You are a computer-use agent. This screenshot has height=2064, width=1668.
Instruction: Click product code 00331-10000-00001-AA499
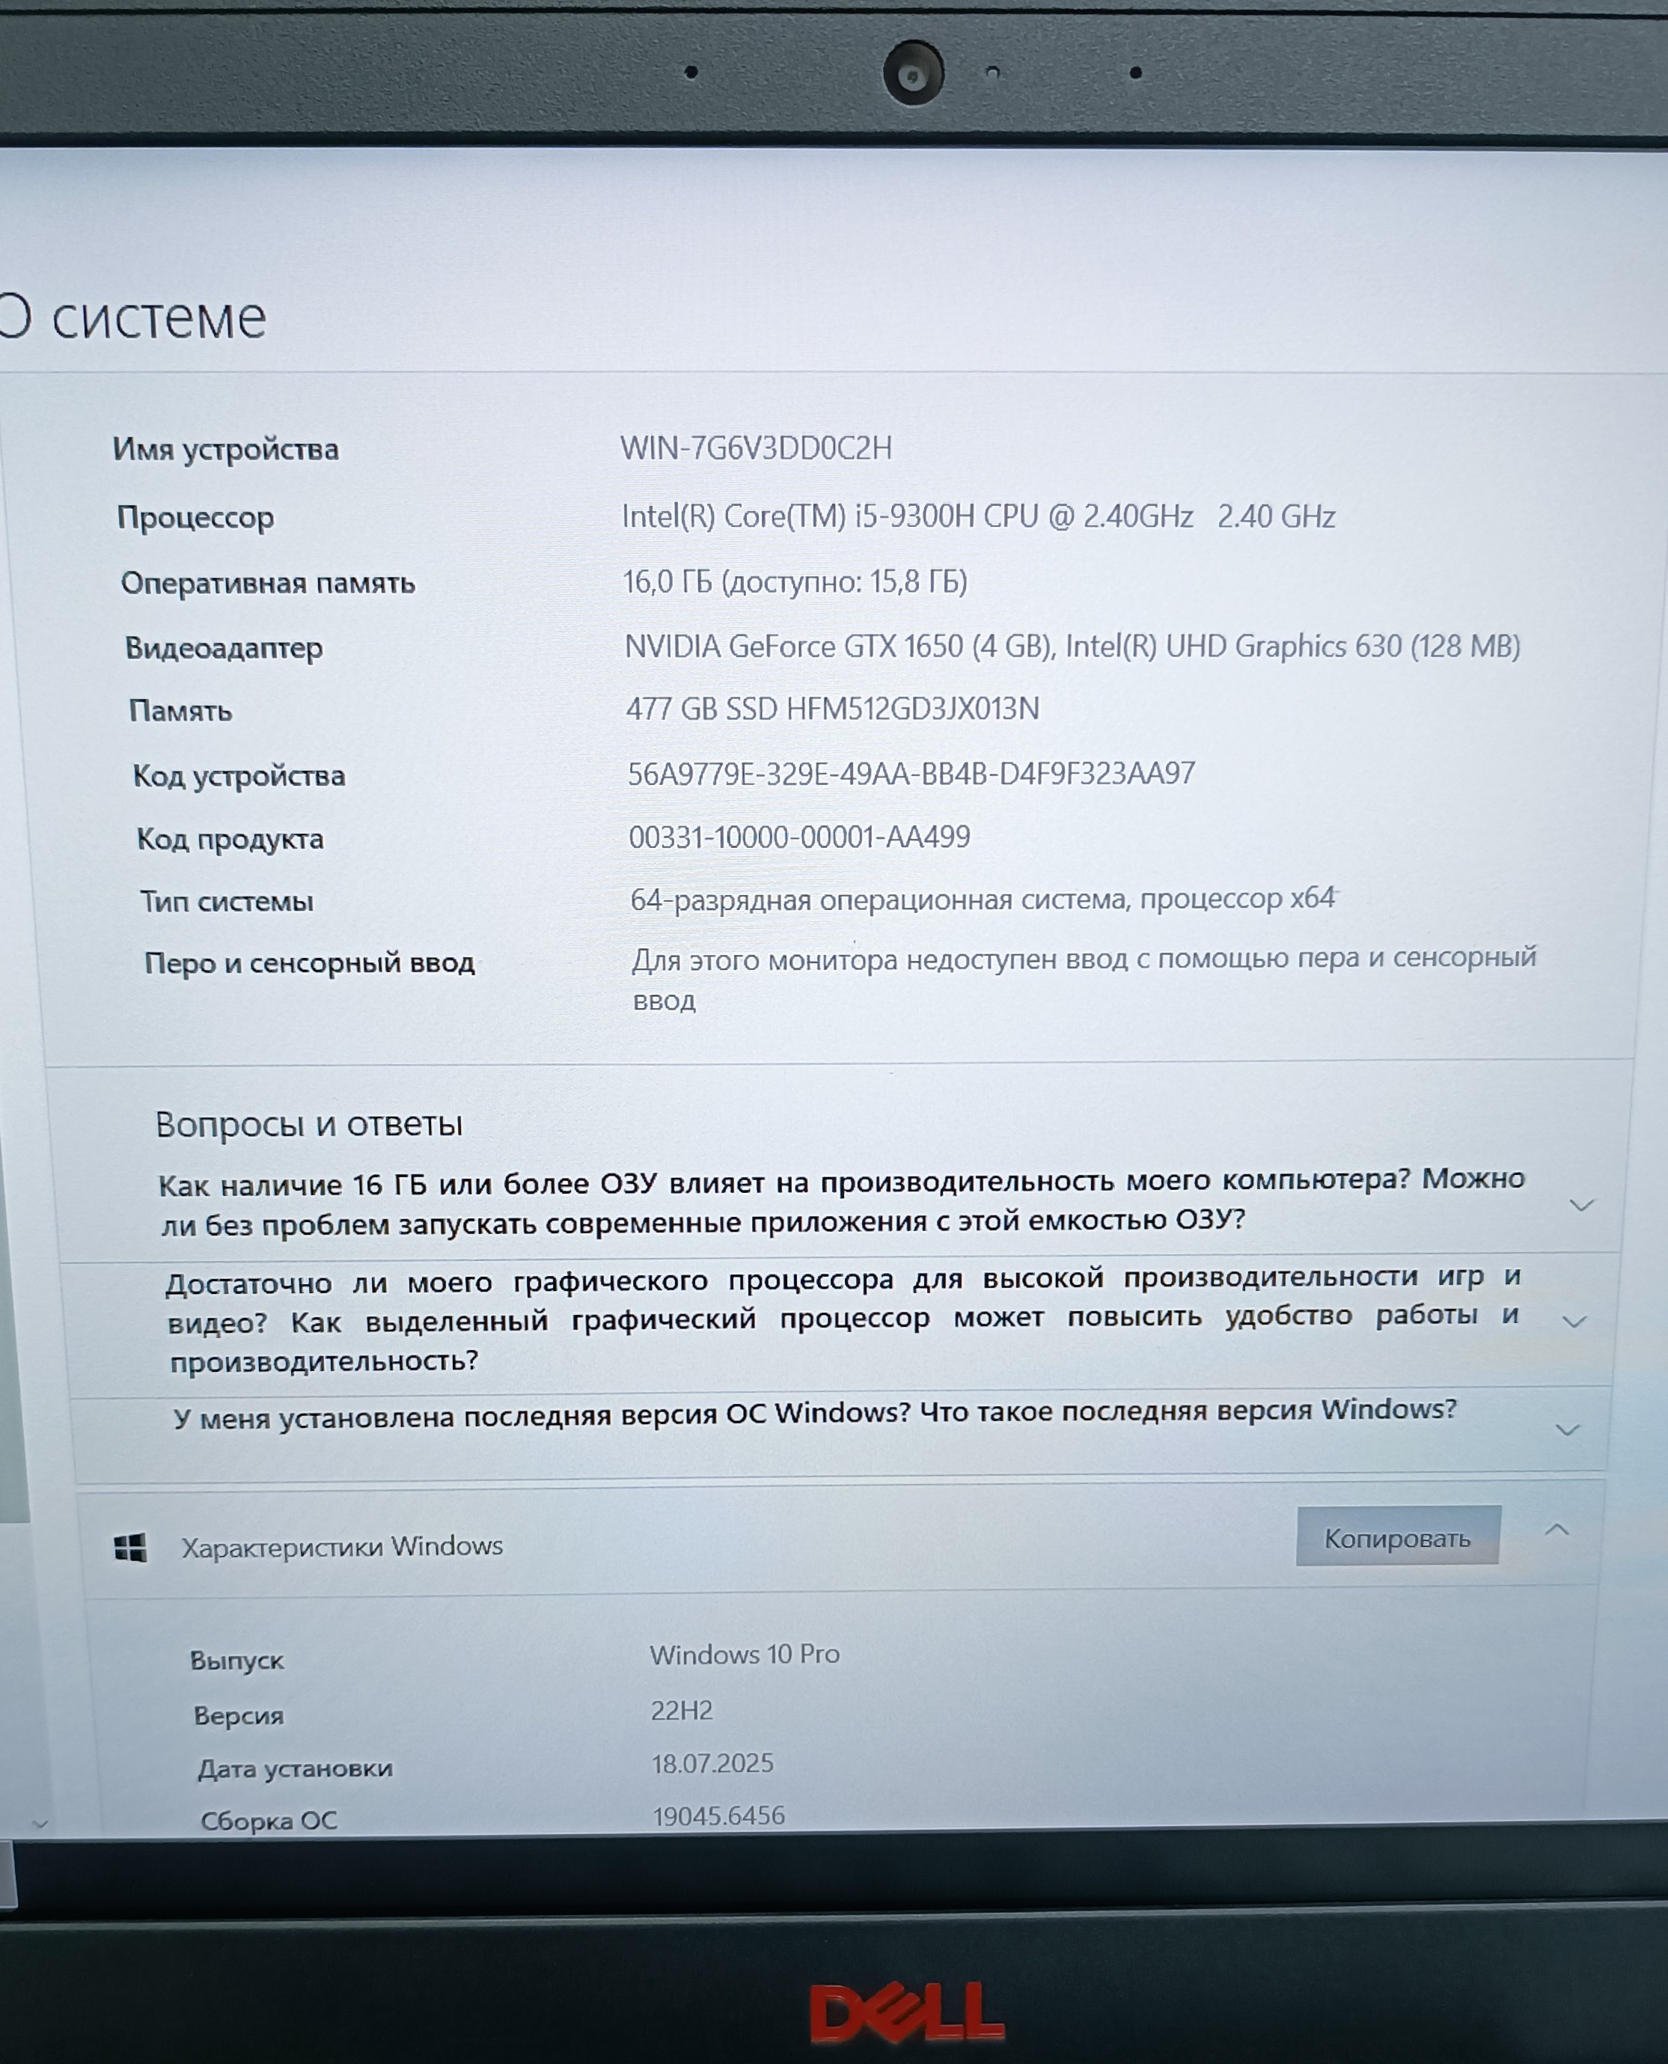tap(798, 837)
